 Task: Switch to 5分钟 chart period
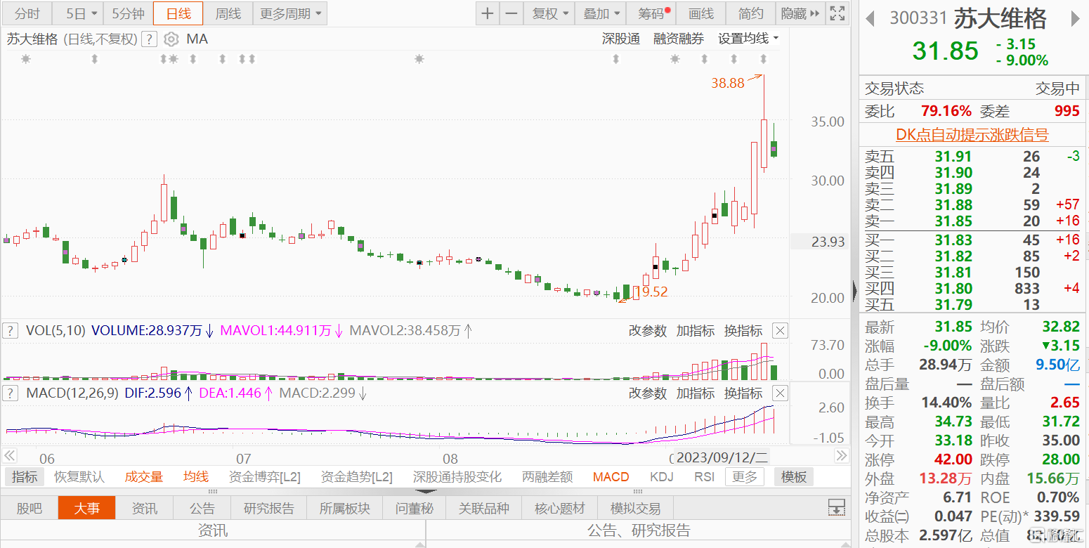[x=128, y=13]
